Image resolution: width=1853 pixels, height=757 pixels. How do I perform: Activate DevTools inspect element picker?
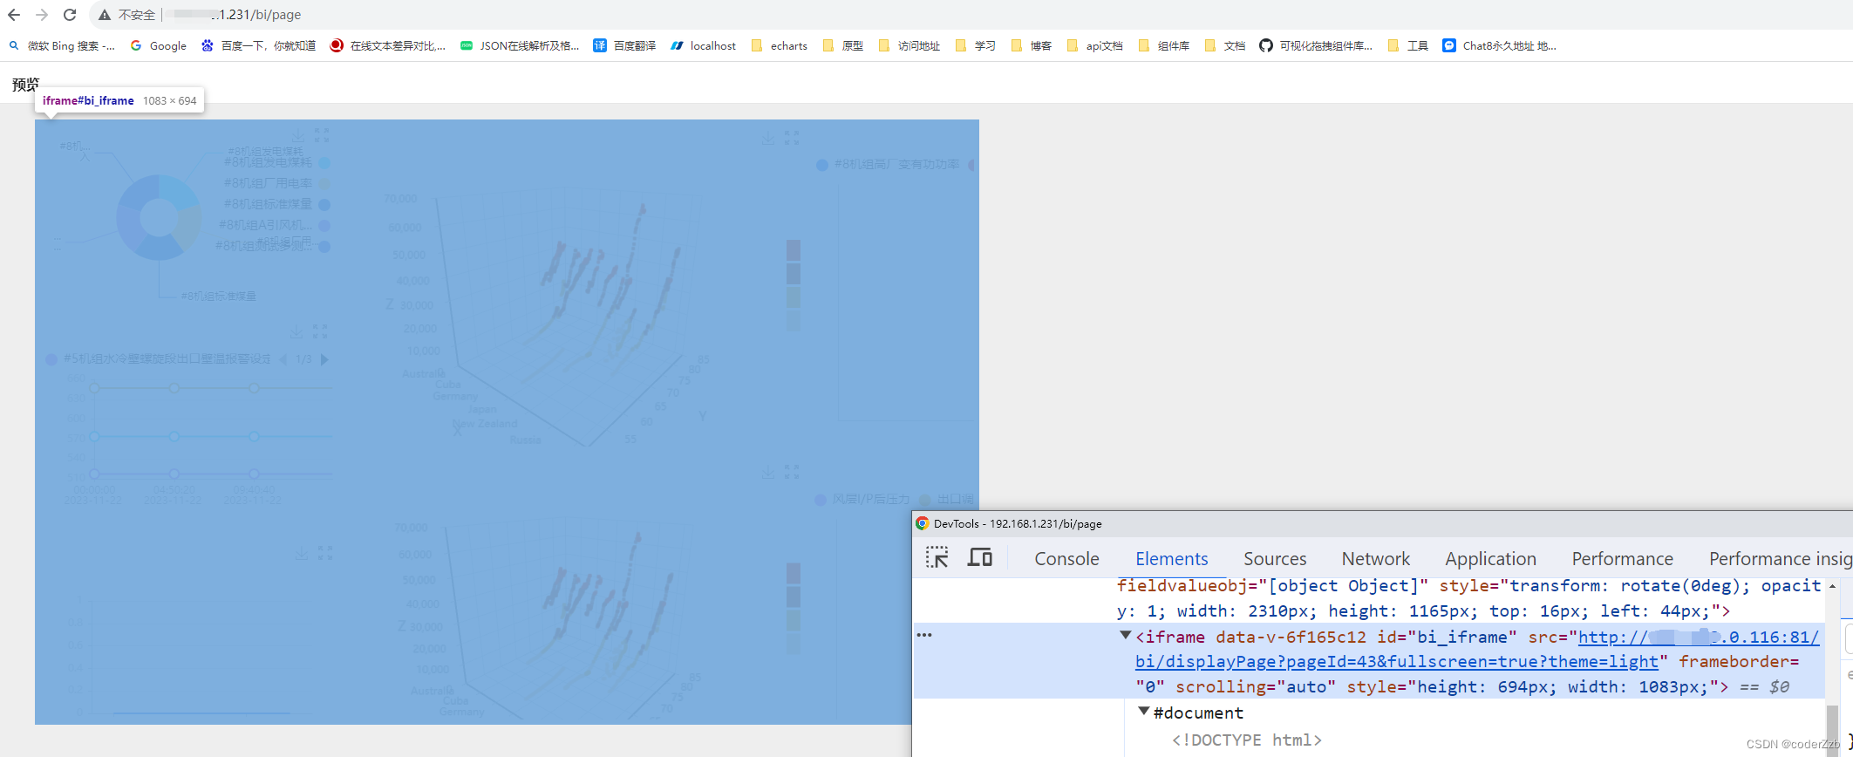[x=937, y=557]
